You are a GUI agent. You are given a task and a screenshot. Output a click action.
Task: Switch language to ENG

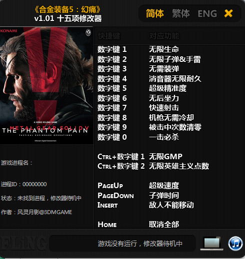[207, 13]
